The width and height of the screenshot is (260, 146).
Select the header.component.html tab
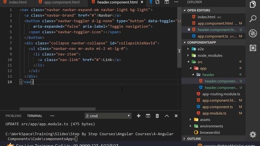coord(117,2)
